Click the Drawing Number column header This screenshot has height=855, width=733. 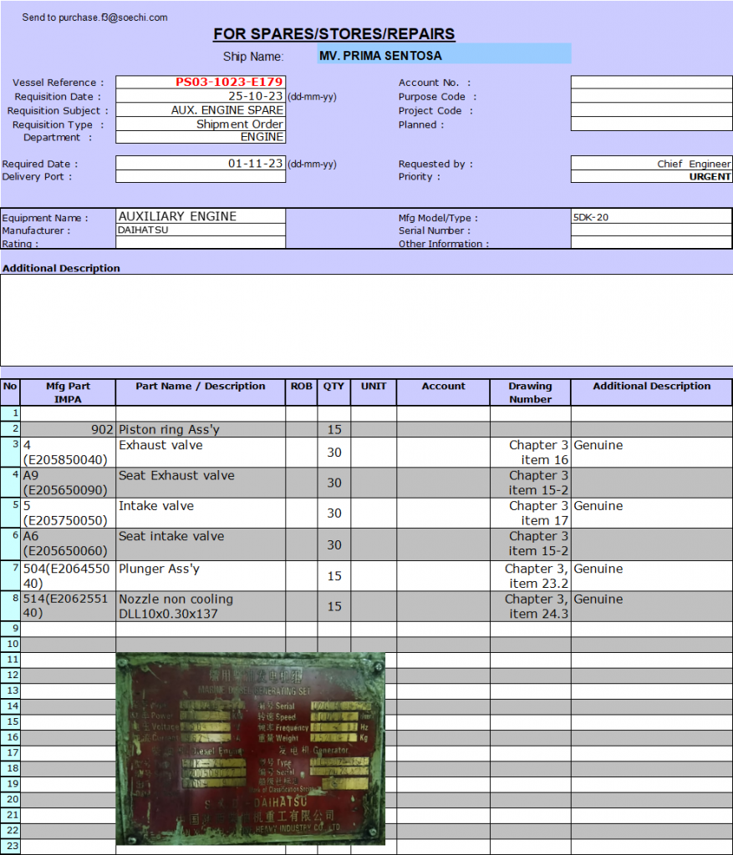click(530, 392)
